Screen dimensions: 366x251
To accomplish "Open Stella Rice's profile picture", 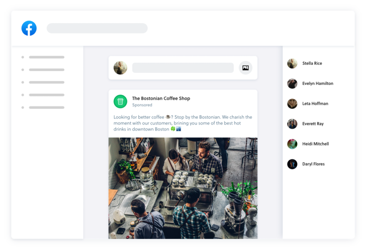I will click(292, 63).
